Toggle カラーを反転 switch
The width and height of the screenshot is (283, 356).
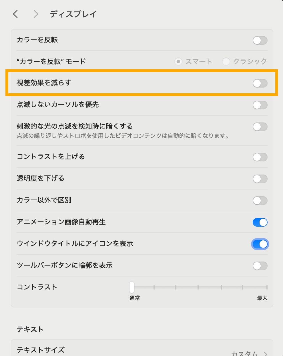pyautogui.click(x=260, y=40)
